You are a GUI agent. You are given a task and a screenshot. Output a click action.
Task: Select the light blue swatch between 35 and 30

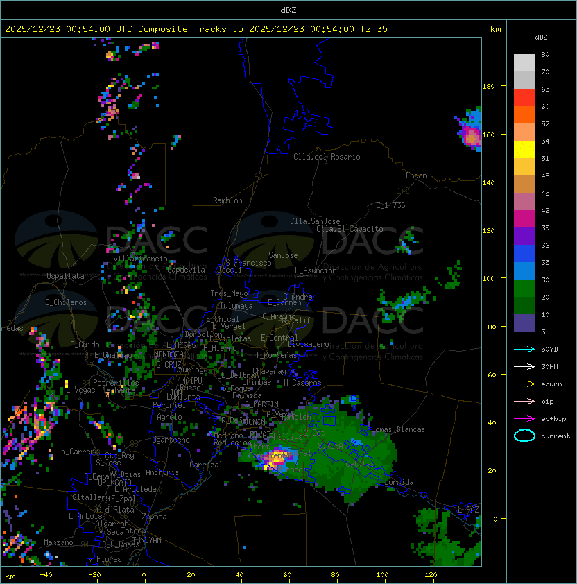524,271
